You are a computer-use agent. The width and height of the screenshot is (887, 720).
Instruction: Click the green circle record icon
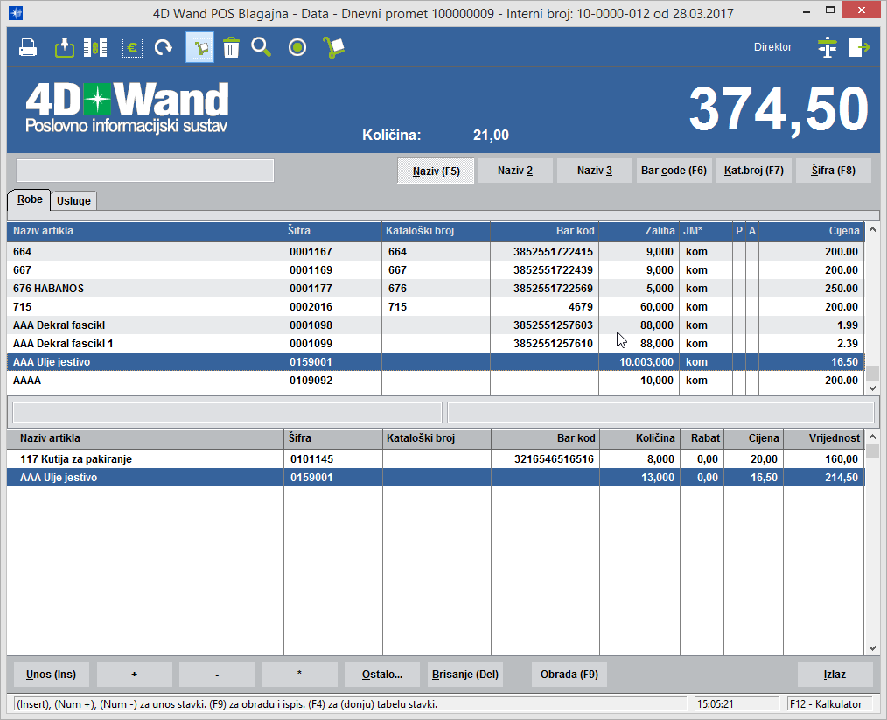[x=297, y=47]
